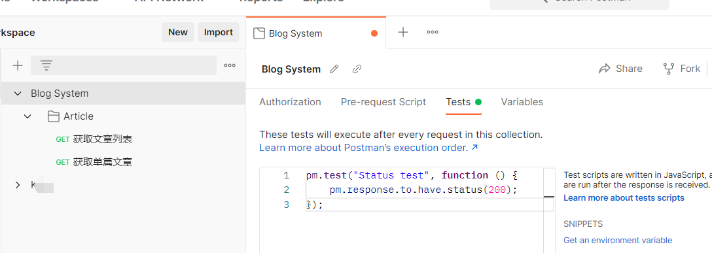Screen dimensions: 712x253
Task: Switch to the Pre-request Script tab
Action: [383, 102]
